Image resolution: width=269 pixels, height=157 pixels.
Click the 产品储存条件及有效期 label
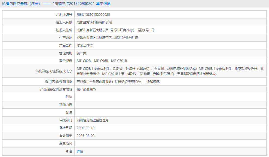tap(56, 89)
